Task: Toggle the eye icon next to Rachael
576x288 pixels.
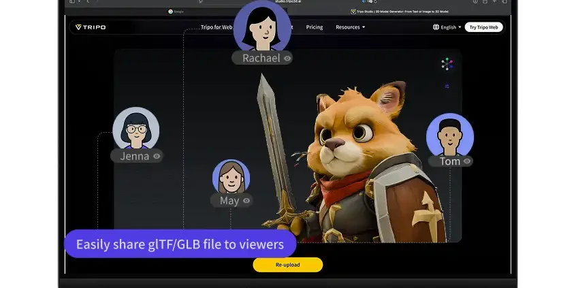Action: point(287,58)
